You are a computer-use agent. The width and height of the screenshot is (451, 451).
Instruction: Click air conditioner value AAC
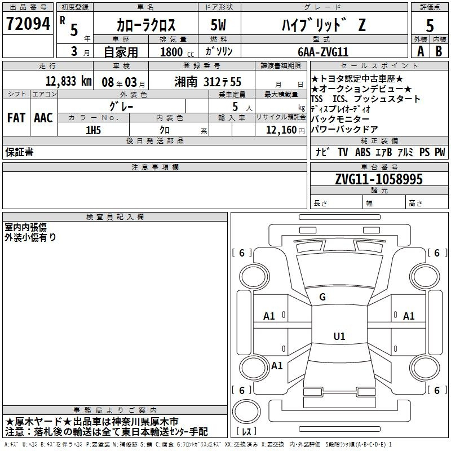[43, 118]
